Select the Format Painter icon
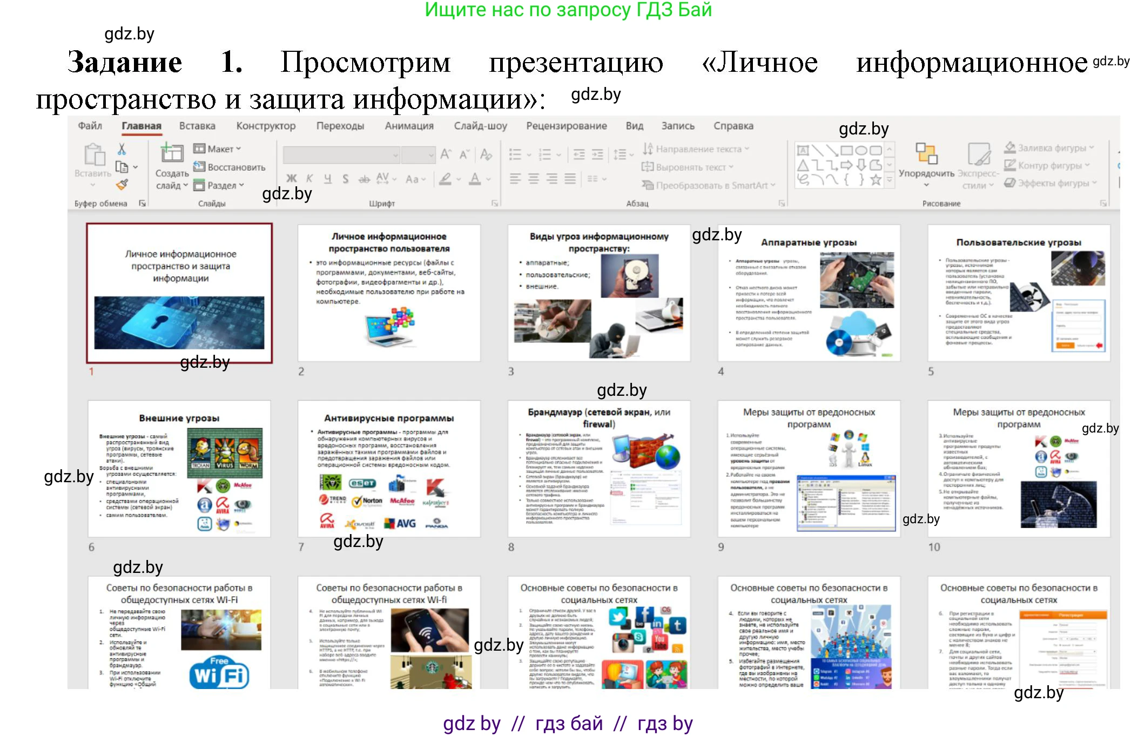 tap(122, 184)
